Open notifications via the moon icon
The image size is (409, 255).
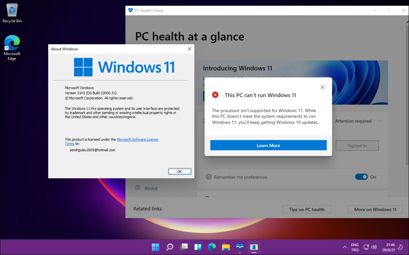(x=399, y=247)
